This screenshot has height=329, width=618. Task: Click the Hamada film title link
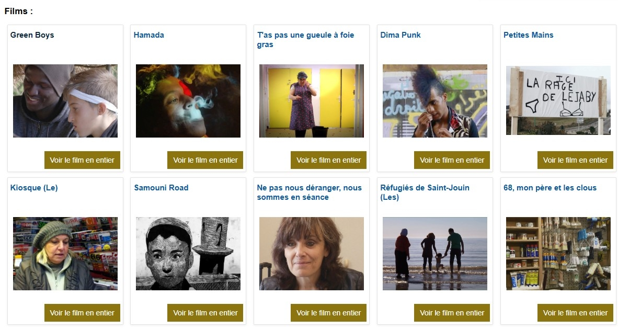pyautogui.click(x=148, y=35)
